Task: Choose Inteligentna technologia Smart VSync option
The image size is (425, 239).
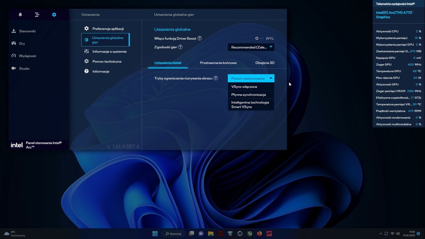Action: (x=251, y=105)
